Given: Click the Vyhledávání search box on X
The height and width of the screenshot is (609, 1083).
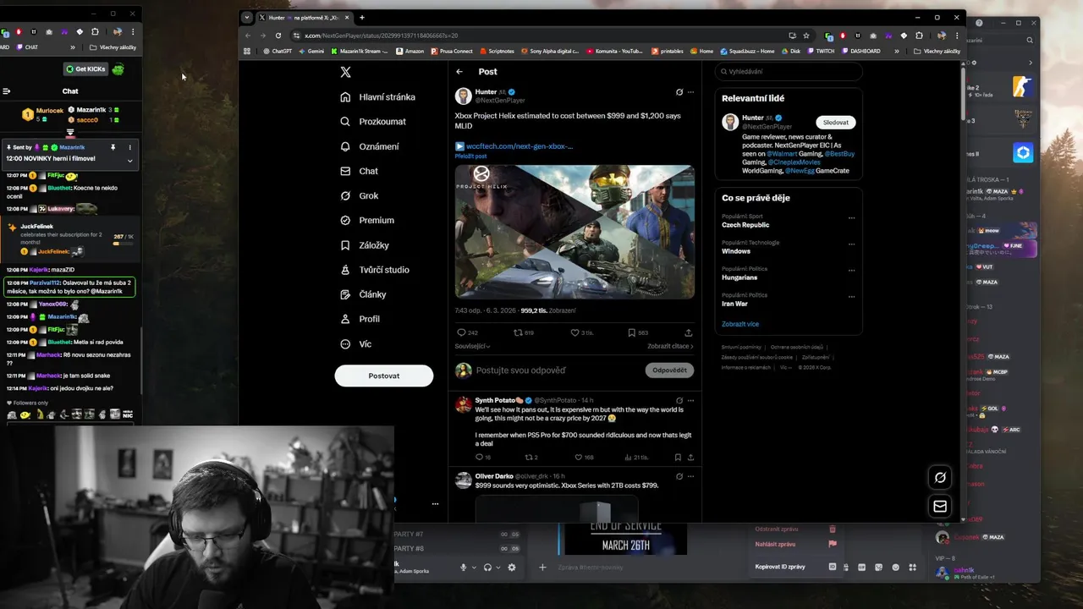Looking at the screenshot, I should (788, 72).
